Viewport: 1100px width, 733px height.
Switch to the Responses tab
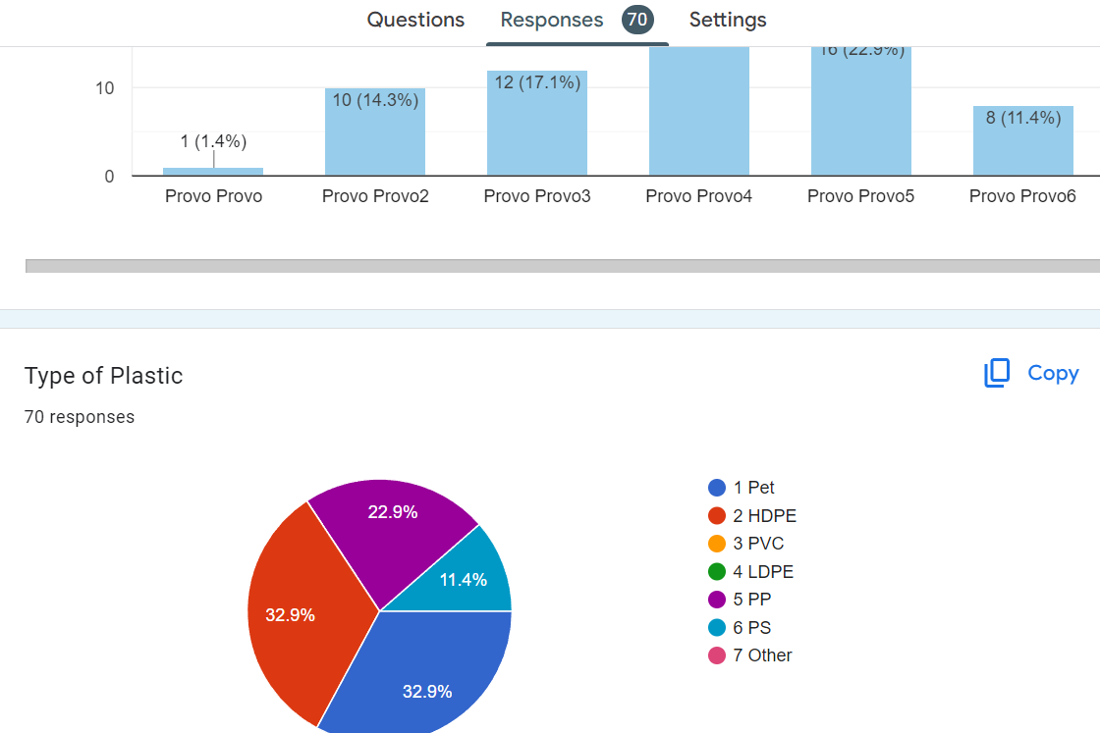(552, 20)
